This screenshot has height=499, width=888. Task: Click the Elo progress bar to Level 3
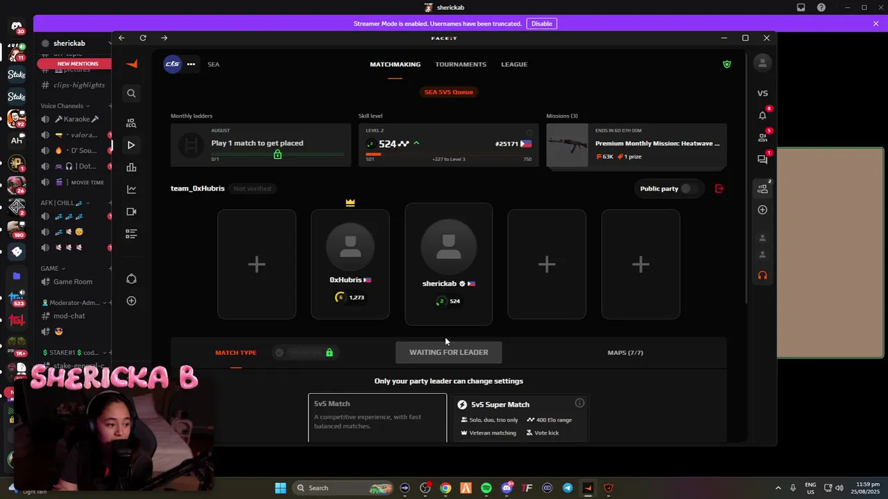tap(448, 155)
